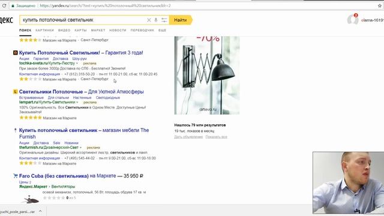Expand the lampart.ru URL dropdown arrow

77,103
